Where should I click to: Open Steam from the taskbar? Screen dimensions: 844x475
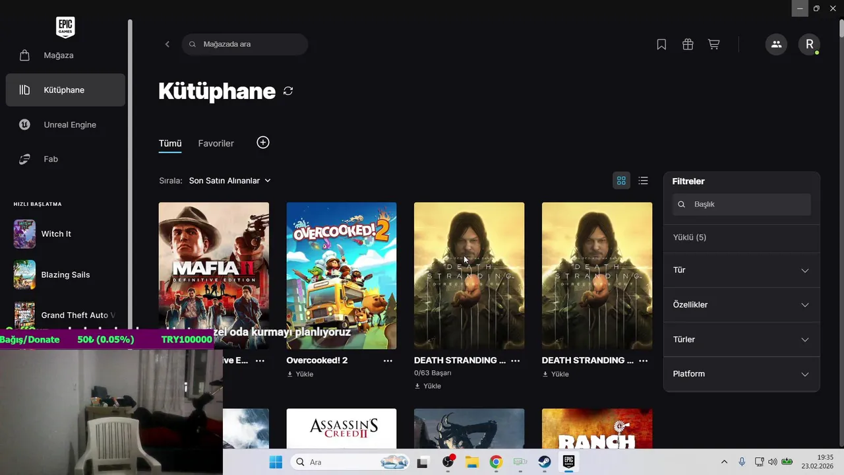coord(545,462)
